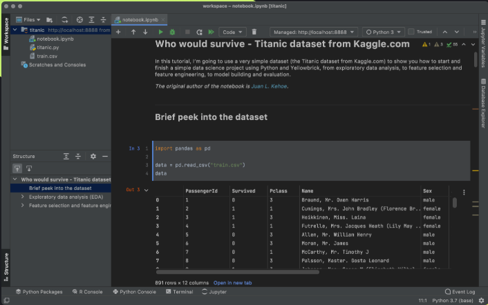Toggle the Structure side panel tab
Viewport: 488px width, 305px height.
pos(6,267)
